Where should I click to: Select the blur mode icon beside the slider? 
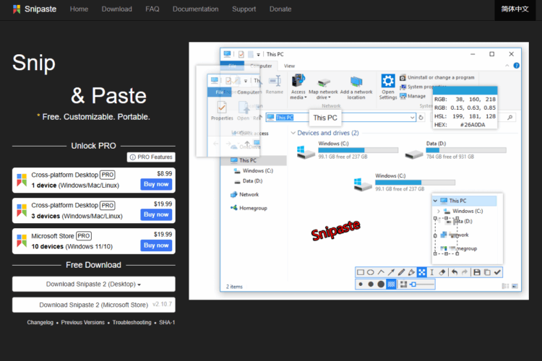[x=403, y=284]
